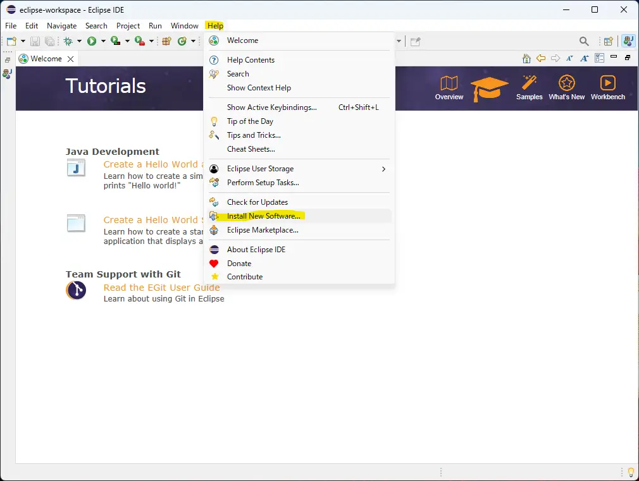Select Tips and Tricks... menu entry
This screenshot has height=481, width=639.
[299, 135]
